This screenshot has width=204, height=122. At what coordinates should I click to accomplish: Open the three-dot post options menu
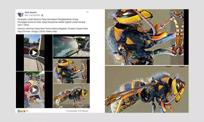87,12
